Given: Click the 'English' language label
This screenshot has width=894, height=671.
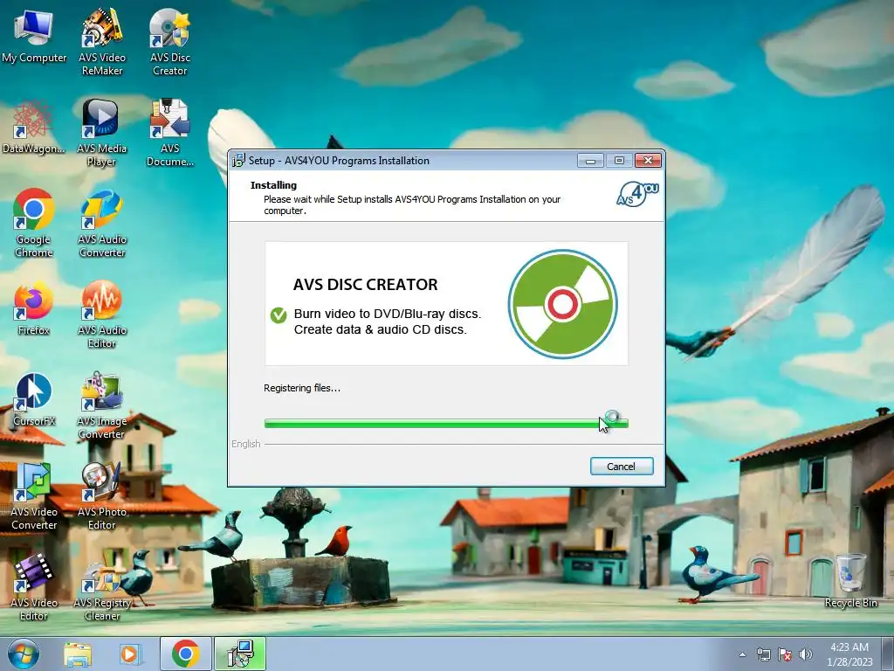Looking at the screenshot, I should [245, 444].
